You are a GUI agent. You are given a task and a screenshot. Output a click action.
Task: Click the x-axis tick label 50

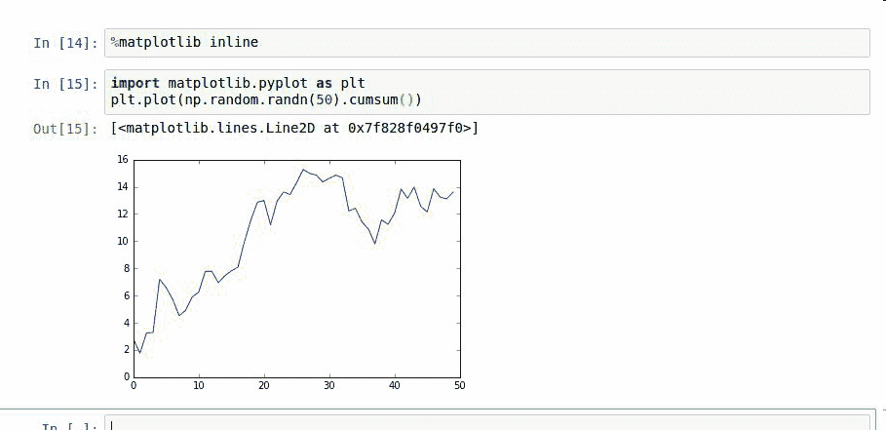point(459,385)
